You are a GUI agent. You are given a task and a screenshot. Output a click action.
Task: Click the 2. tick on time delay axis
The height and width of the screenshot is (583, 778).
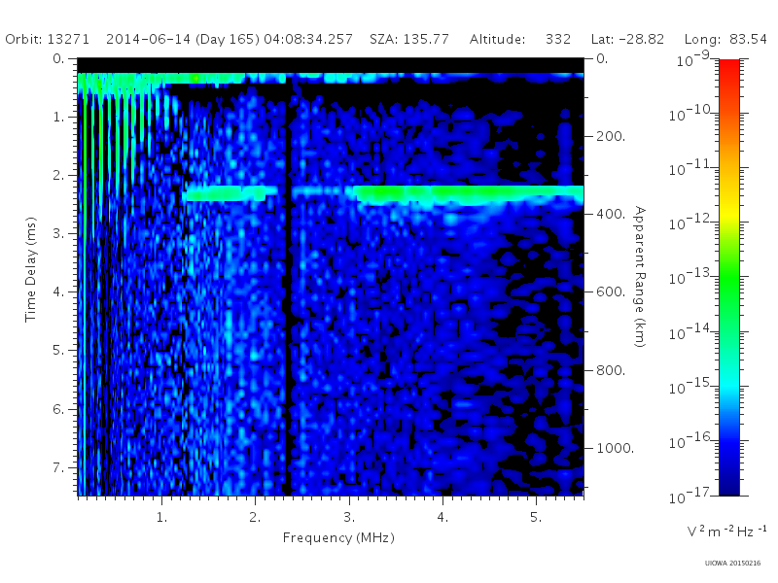(x=58, y=176)
